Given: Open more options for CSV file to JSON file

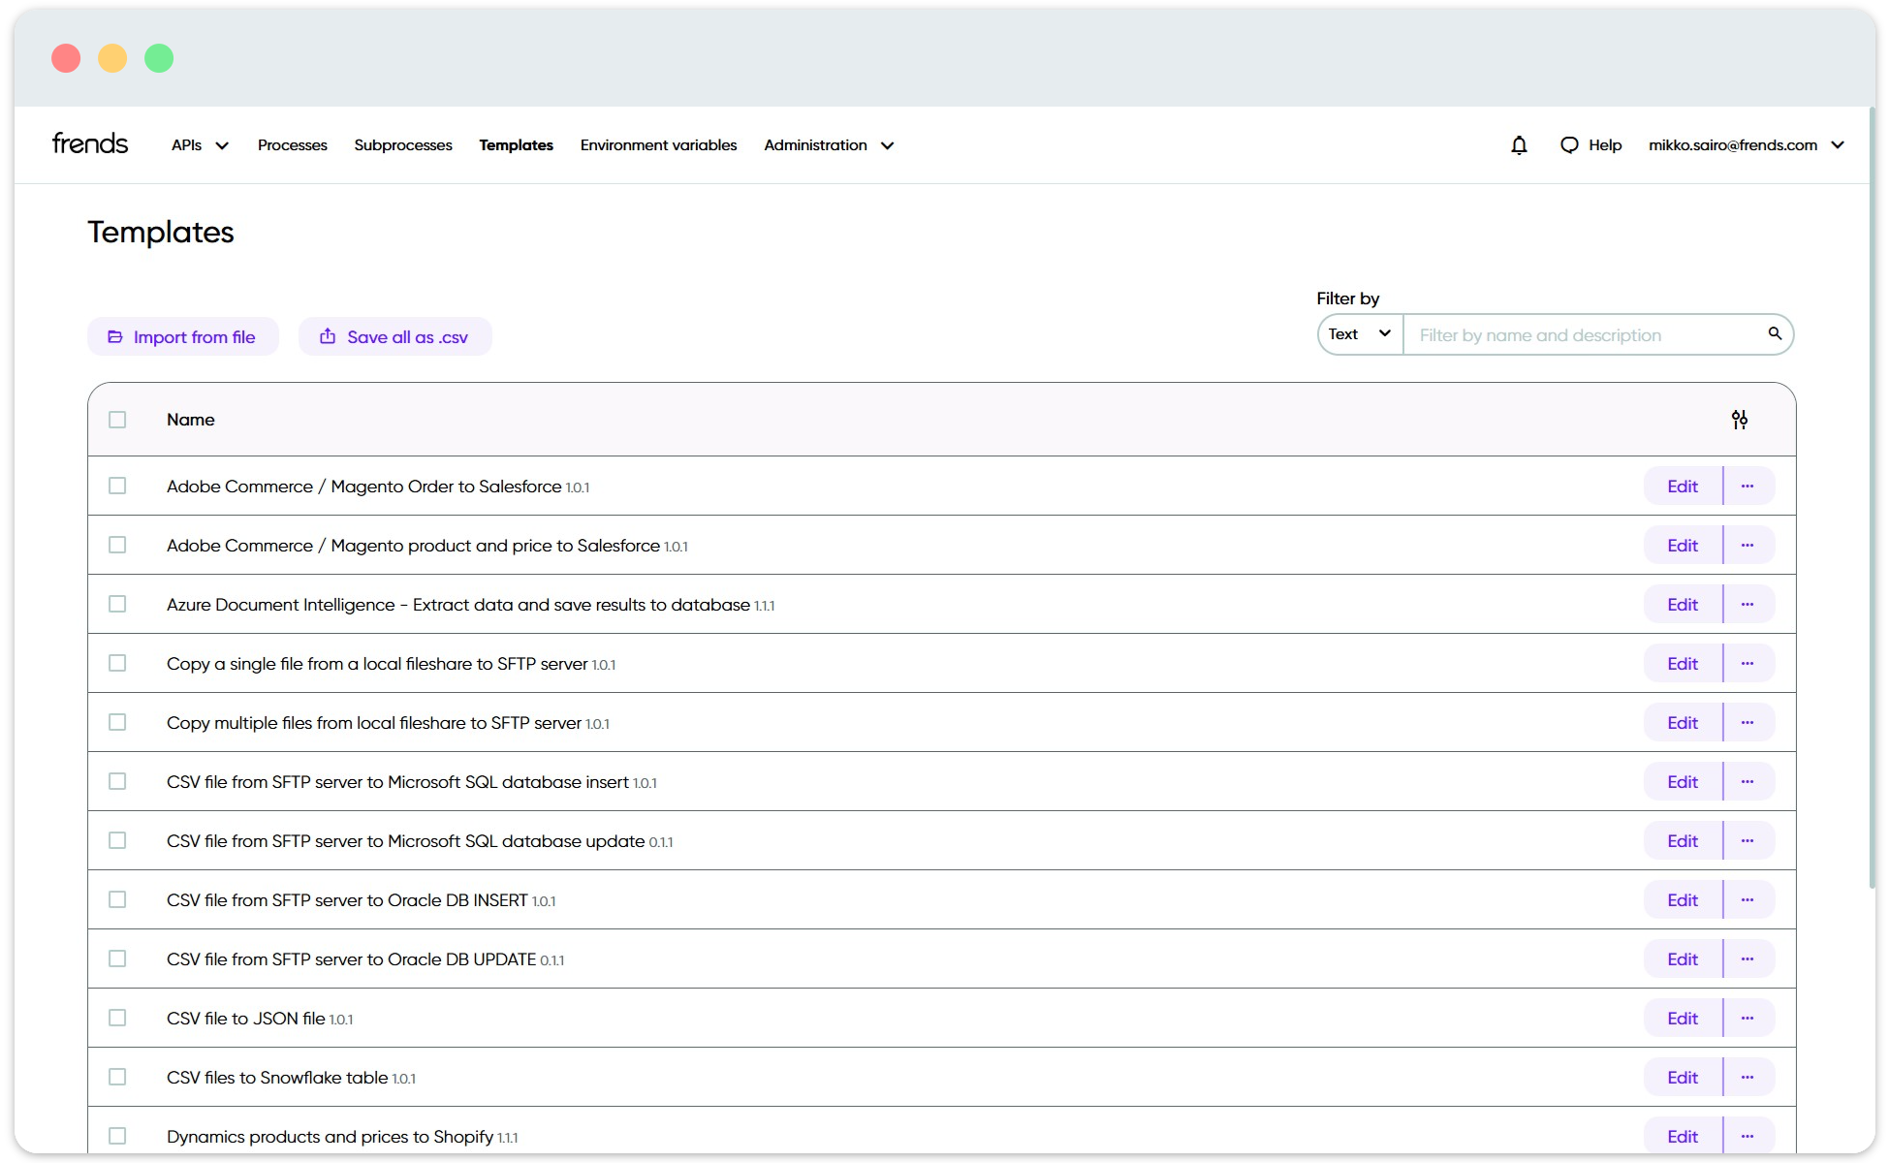Looking at the screenshot, I should [x=1748, y=1018].
